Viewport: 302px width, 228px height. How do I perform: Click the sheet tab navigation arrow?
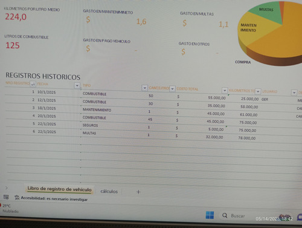[x=7, y=187]
